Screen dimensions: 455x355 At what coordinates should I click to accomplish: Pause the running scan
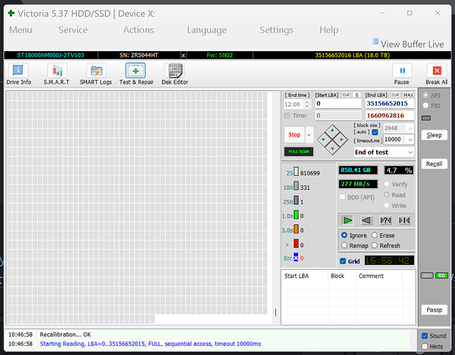[402, 74]
